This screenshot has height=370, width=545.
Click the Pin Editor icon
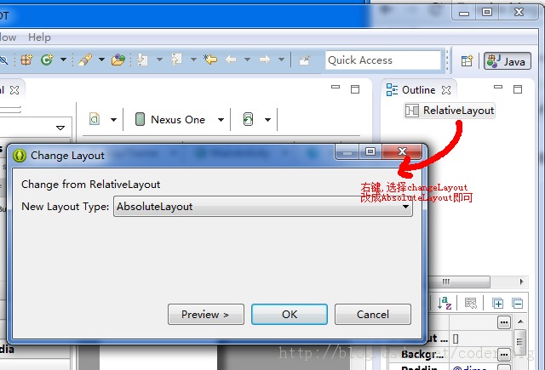click(304, 60)
